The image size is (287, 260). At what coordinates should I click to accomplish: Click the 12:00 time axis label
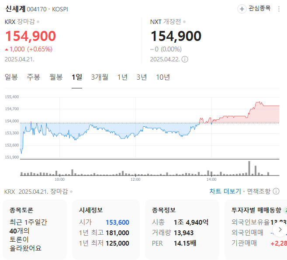pyautogui.click(x=135, y=179)
